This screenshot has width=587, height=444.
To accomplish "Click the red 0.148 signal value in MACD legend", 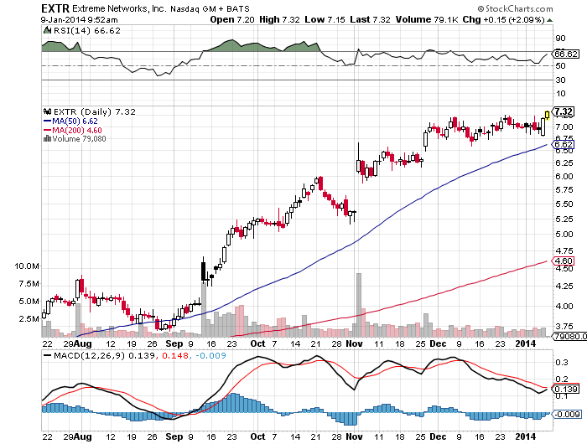I will click(174, 355).
